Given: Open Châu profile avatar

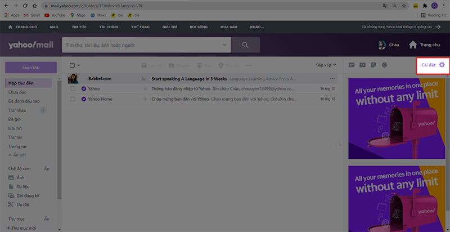Looking at the screenshot, I should (x=382, y=45).
